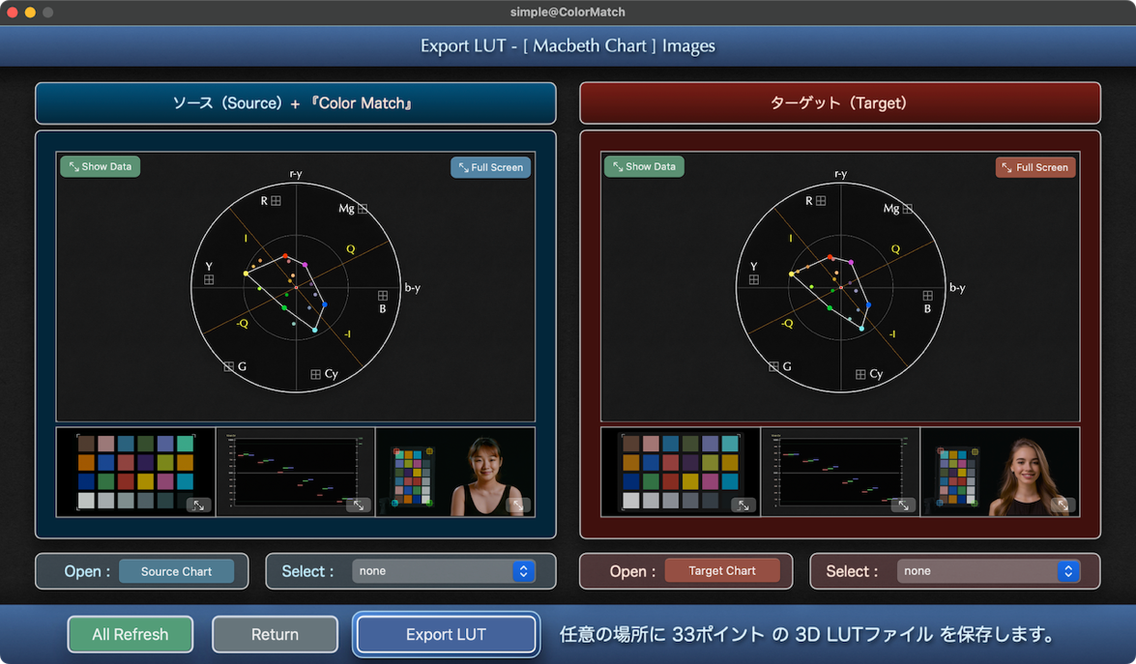
Task: Open the Target Macbeth color chart thumbnail
Action: pos(681,472)
